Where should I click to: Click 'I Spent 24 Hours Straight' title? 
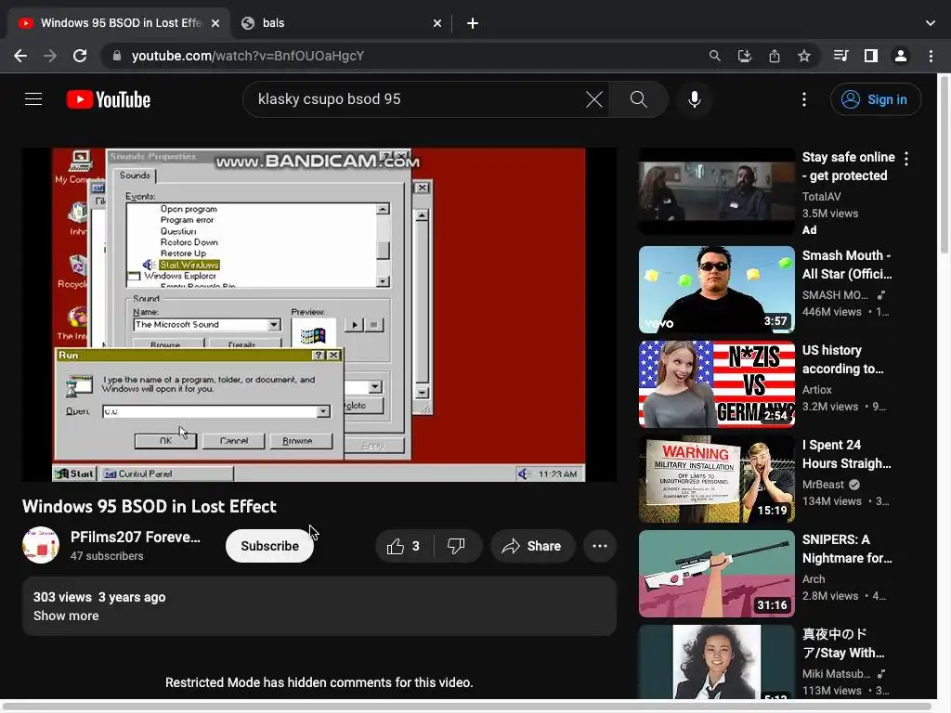[846, 454]
